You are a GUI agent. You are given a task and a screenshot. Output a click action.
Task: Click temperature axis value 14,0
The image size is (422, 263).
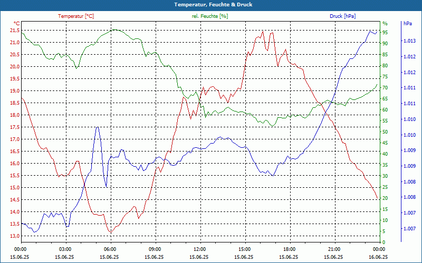[x=15, y=212]
